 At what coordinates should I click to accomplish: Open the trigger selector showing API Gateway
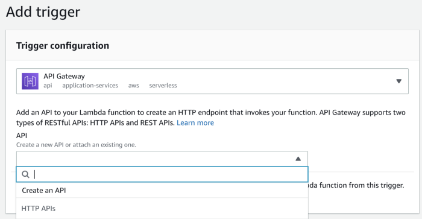(212, 81)
